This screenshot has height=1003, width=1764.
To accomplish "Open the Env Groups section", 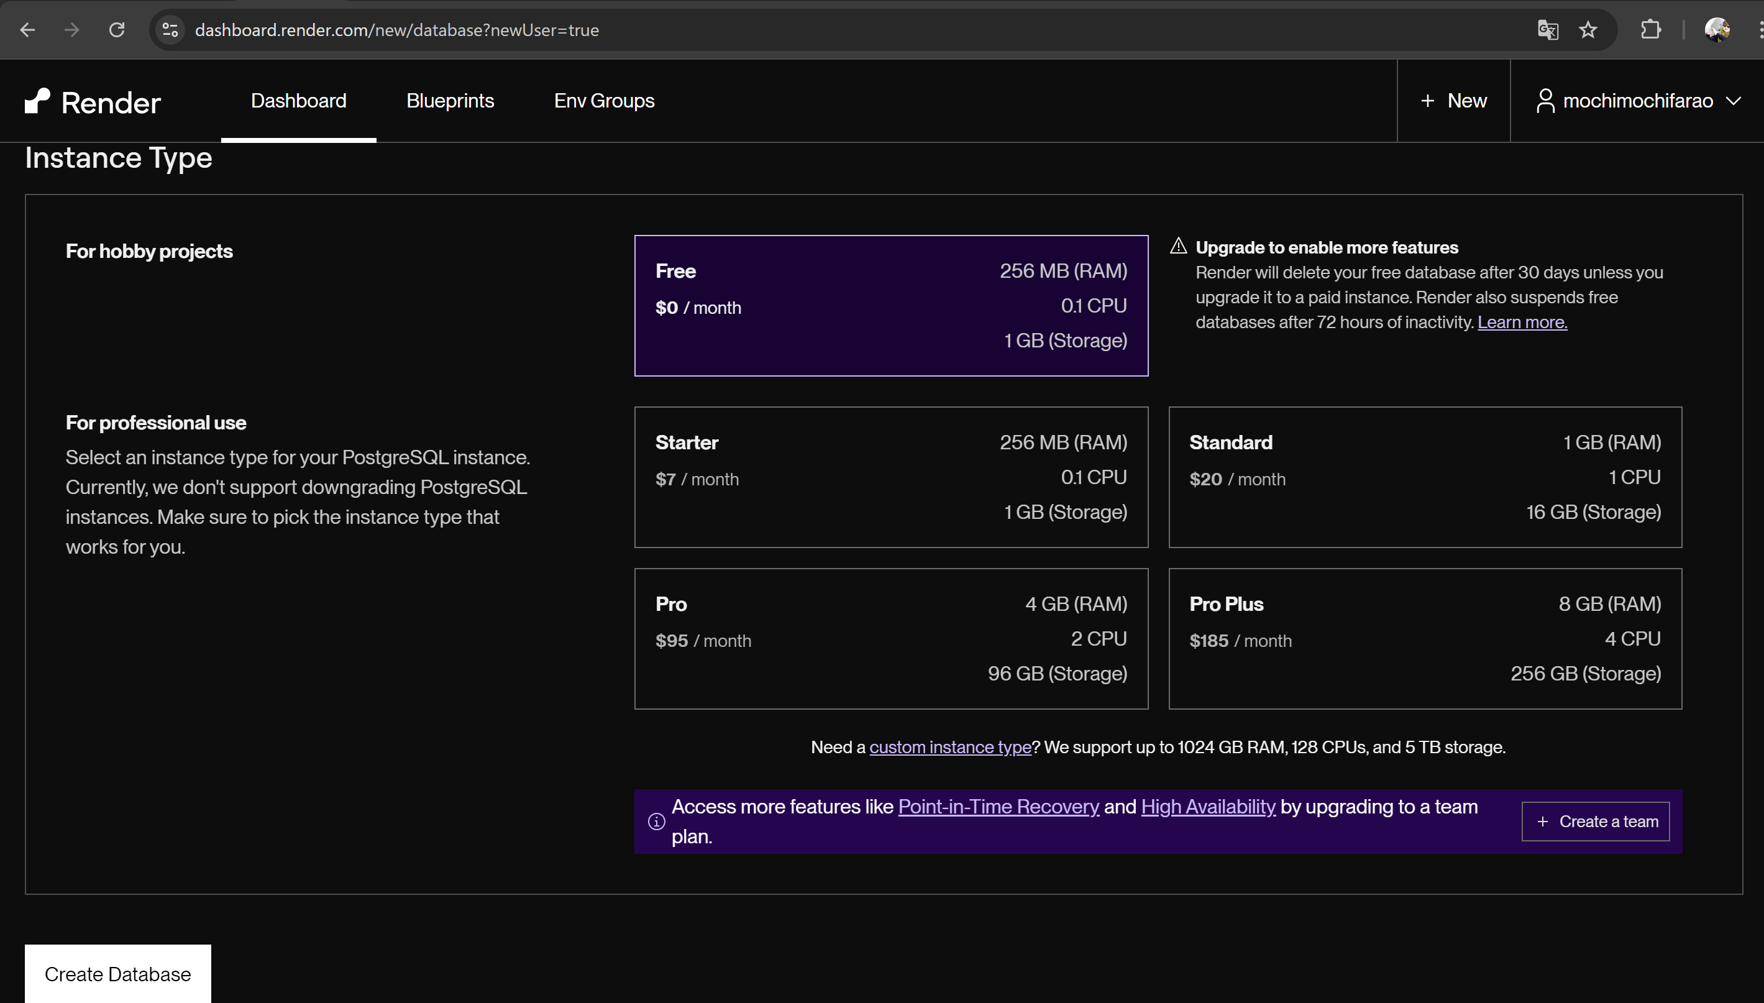I will (x=603, y=101).
